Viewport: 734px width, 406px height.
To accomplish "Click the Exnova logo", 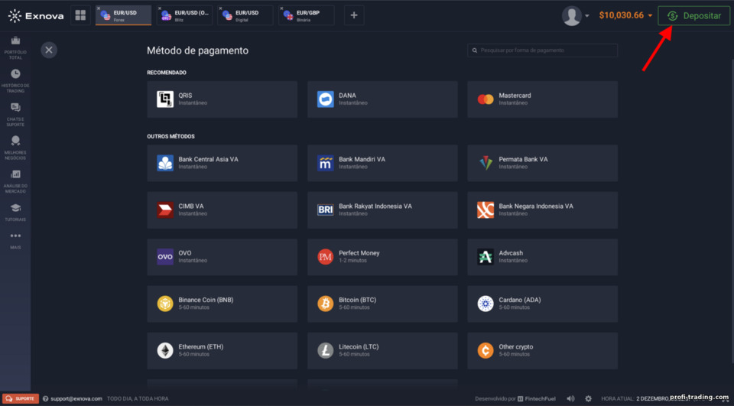I will coord(36,16).
